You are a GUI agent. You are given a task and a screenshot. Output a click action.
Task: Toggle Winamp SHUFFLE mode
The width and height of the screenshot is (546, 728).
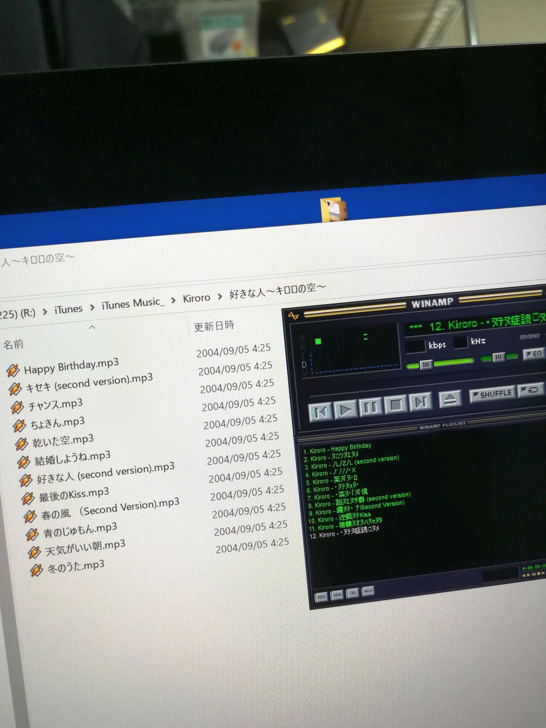pyautogui.click(x=492, y=394)
